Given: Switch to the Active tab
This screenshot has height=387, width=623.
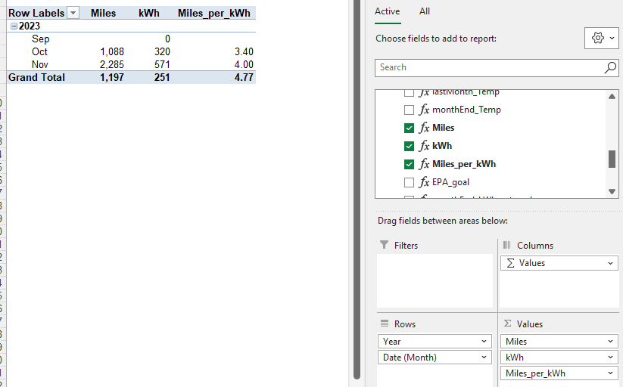Looking at the screenshot, I should pyautogui.click(x=388, y=11).
